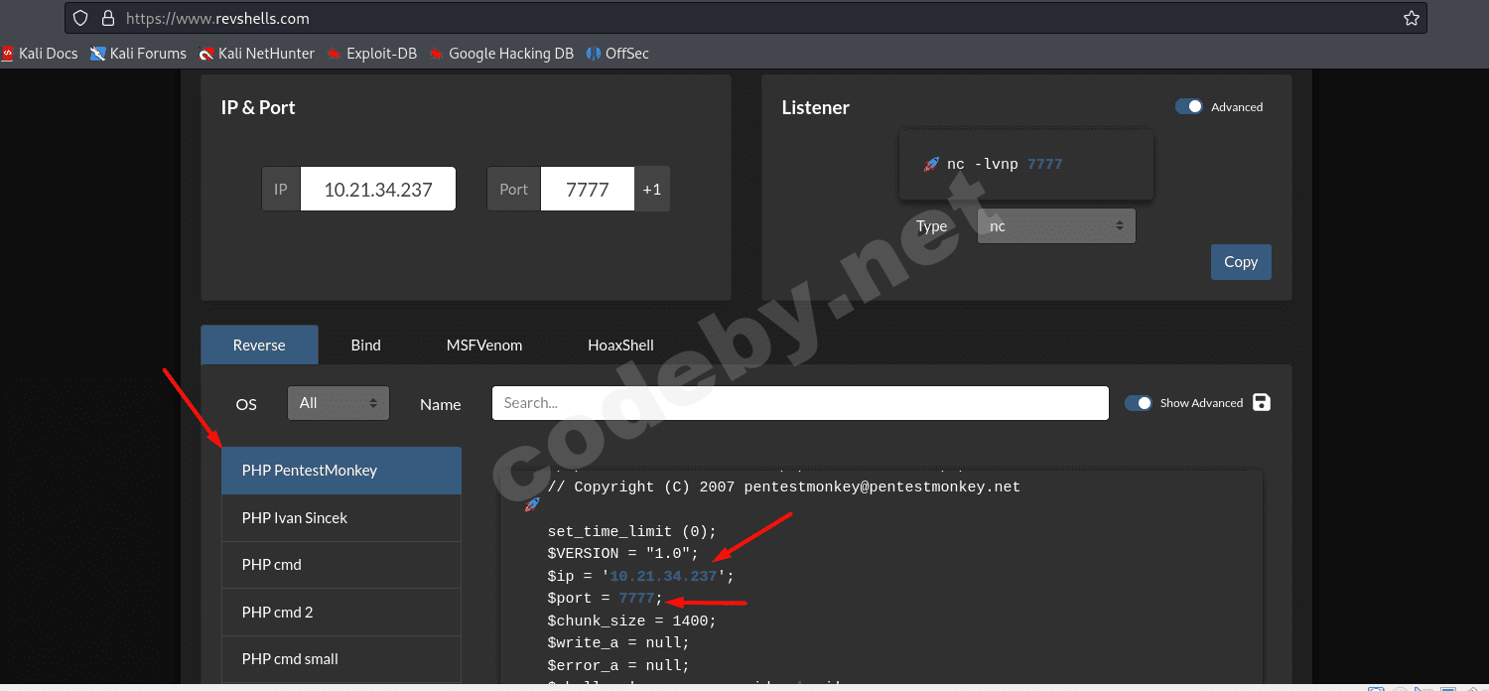Switch to the HoaxShell tab

coord(620,345)
